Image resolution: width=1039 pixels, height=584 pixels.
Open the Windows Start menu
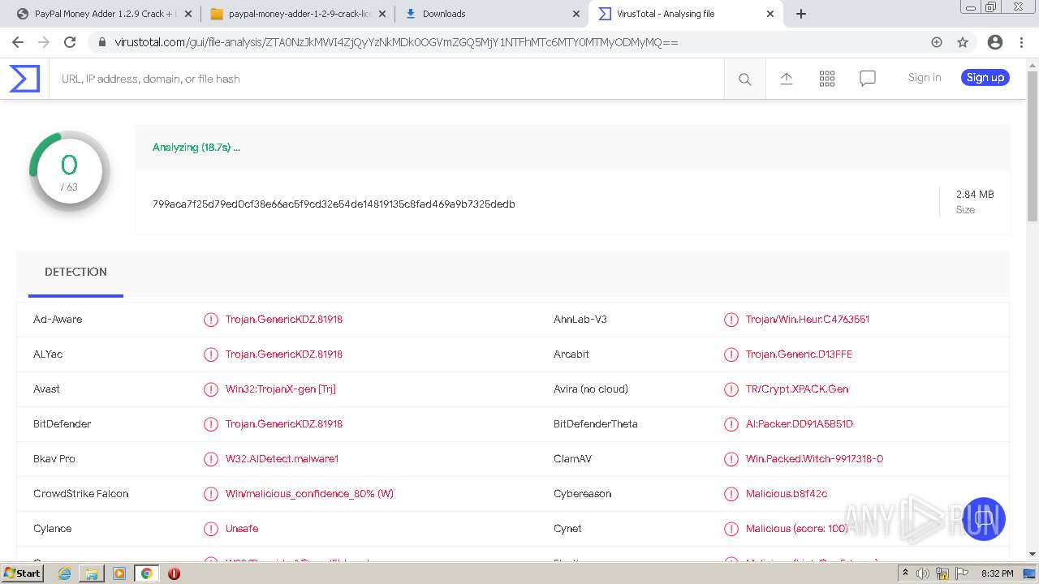23,573
